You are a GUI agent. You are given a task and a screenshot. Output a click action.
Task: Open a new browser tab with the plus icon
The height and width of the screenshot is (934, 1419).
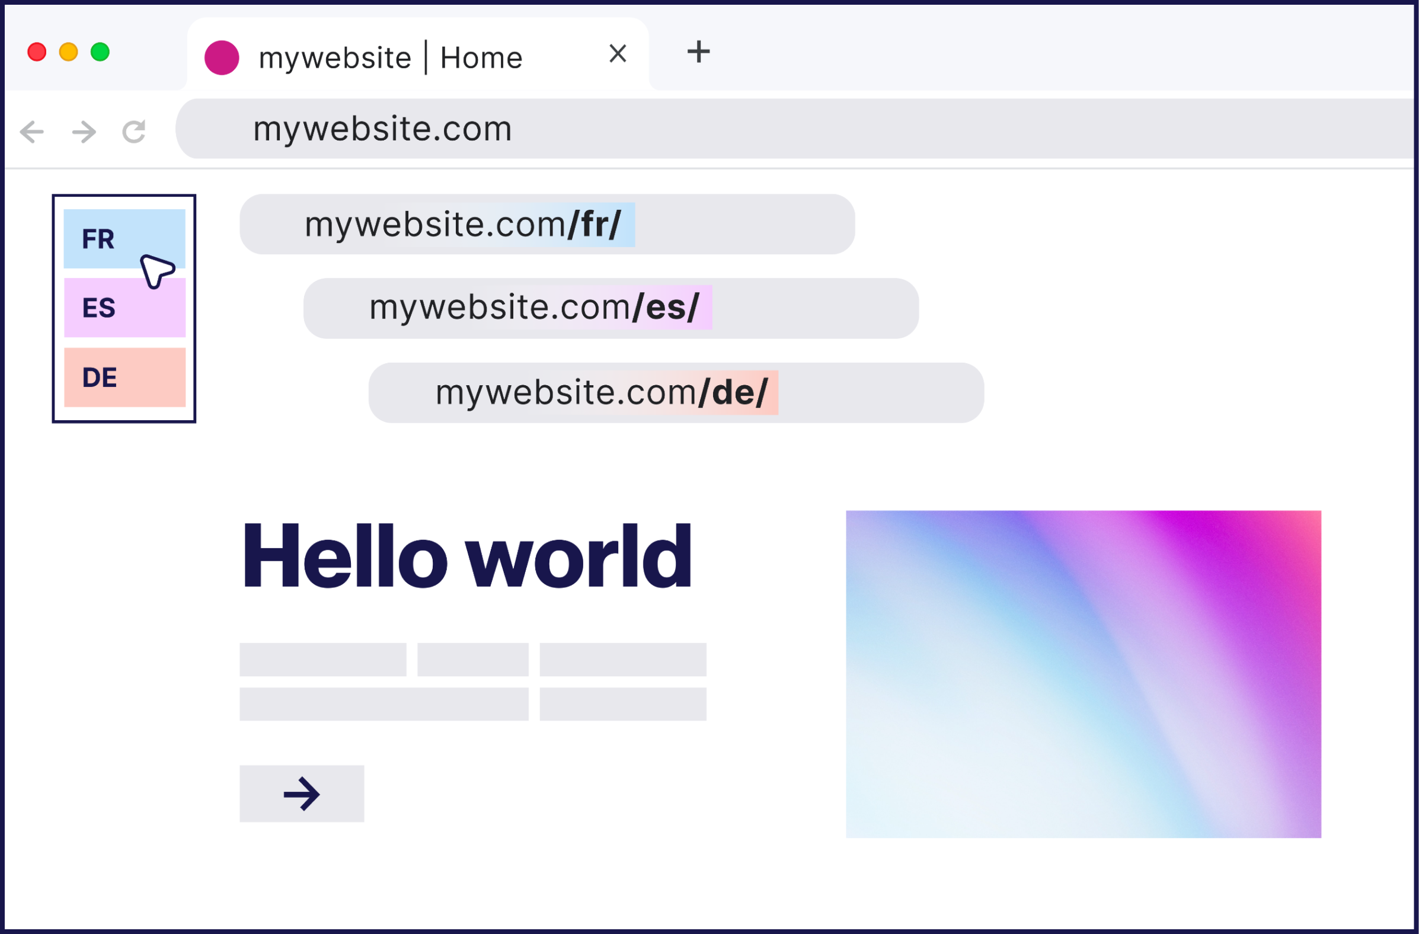click(x=698, y=53)
